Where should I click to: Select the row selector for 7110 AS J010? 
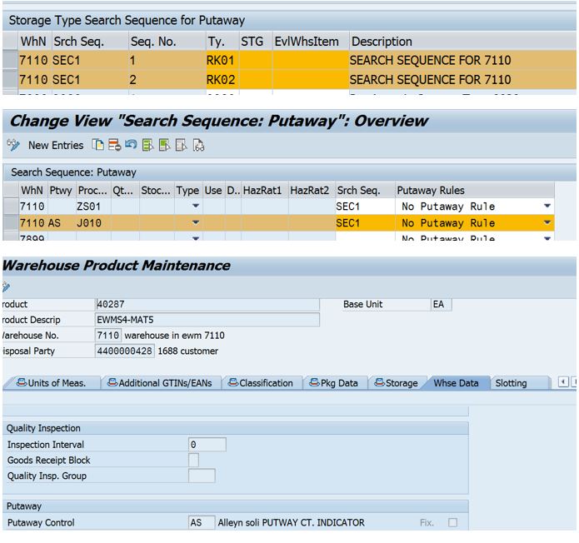9,223
